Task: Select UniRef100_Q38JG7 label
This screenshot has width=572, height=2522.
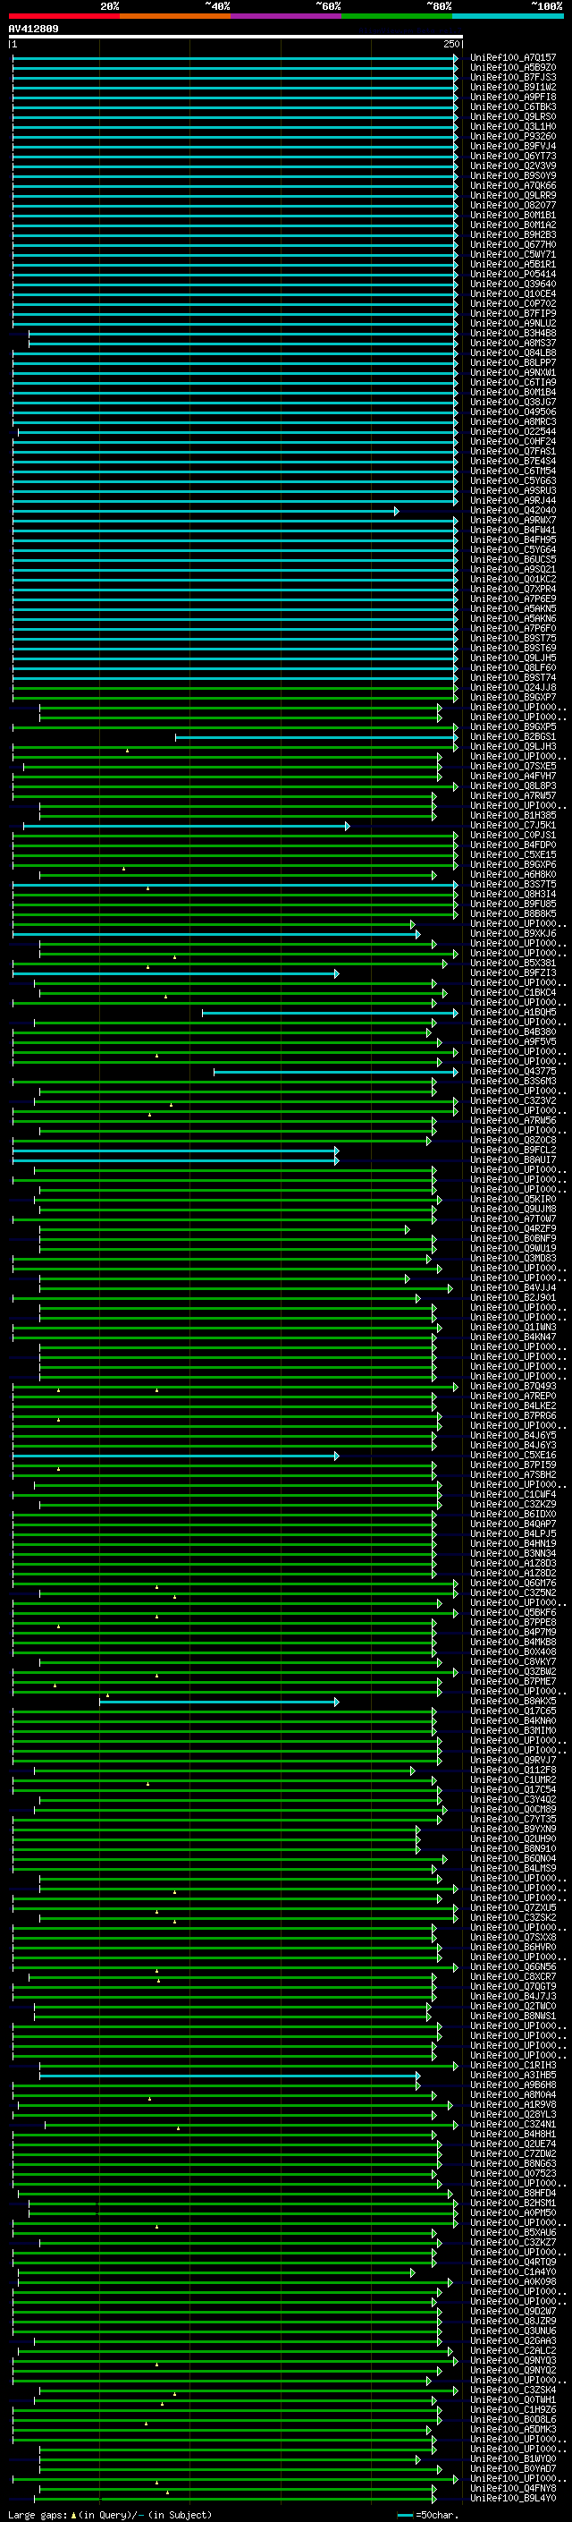Action: coord(513,403)
